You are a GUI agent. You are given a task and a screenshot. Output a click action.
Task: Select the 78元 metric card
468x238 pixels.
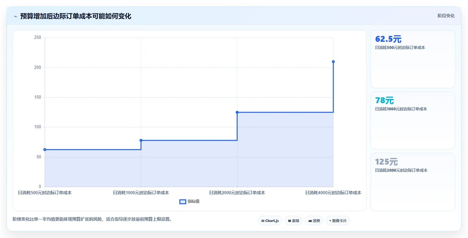(x=413, y=120)
